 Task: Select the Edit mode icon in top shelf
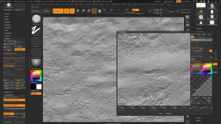pyautogui.click(x=66, y=11)
